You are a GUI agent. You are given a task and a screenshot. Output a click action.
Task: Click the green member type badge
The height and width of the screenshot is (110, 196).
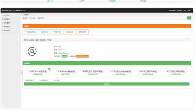click(64, 56)
